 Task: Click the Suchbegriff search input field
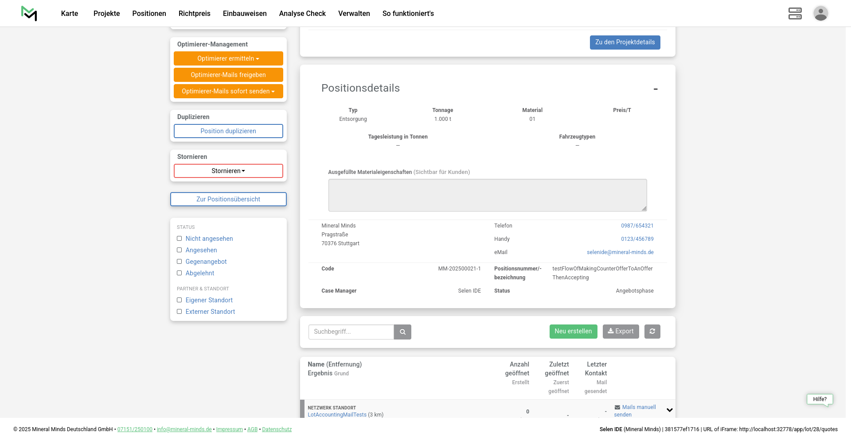(351, 332)
